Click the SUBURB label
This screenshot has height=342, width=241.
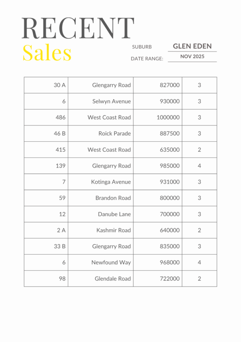142,47
